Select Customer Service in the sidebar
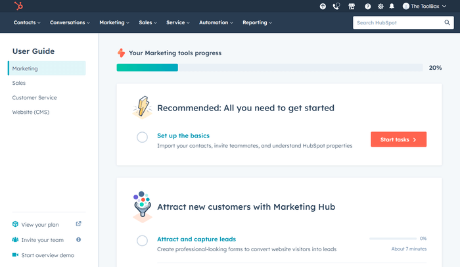460x267 pixels. coord(34,97)
